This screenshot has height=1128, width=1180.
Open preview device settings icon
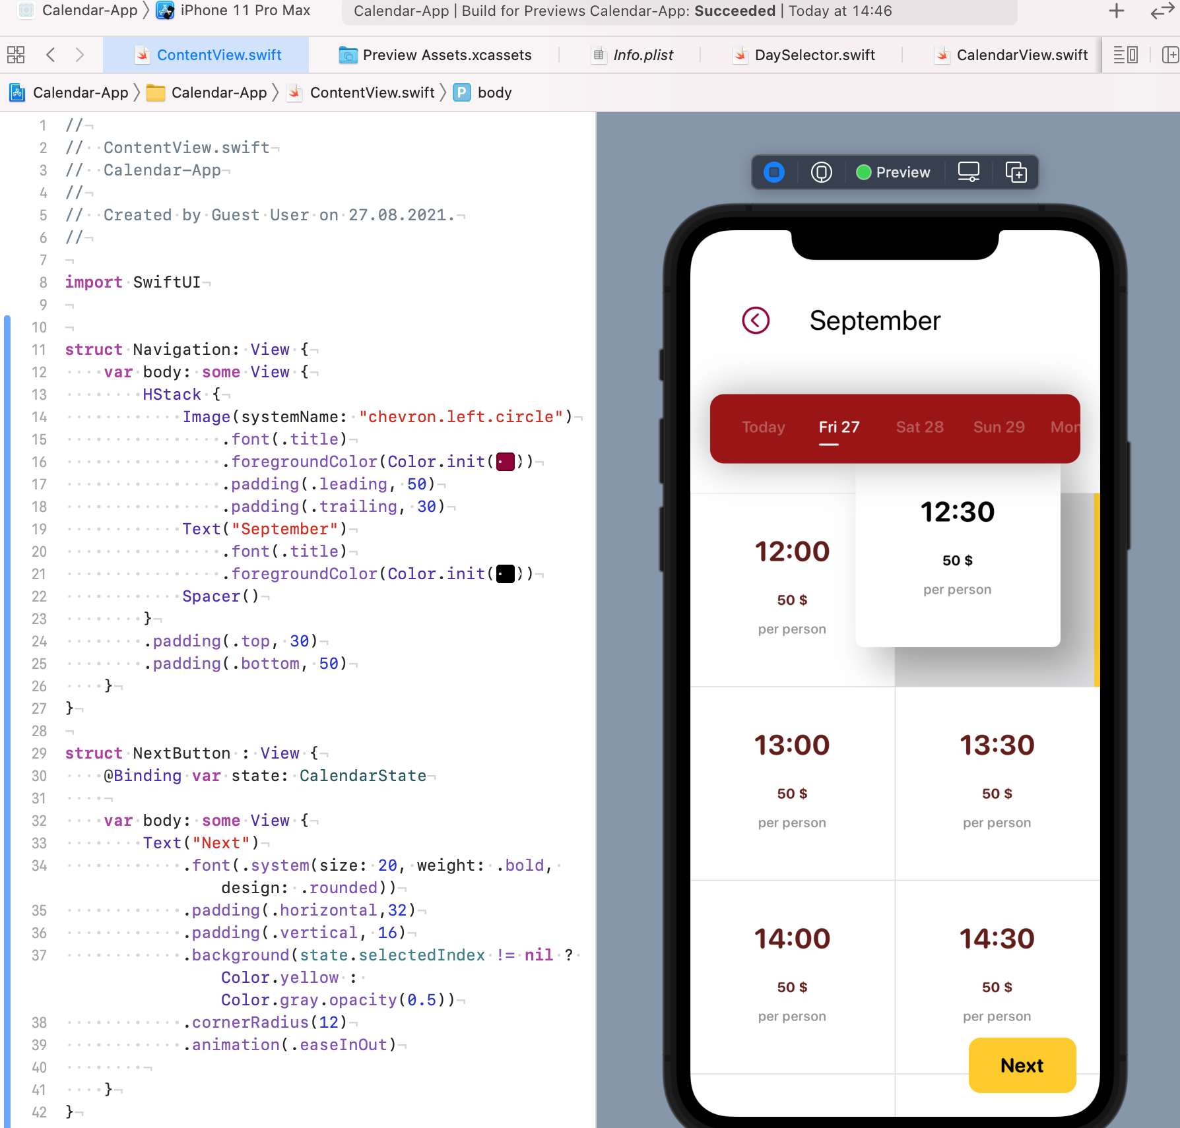click(967, 172)
